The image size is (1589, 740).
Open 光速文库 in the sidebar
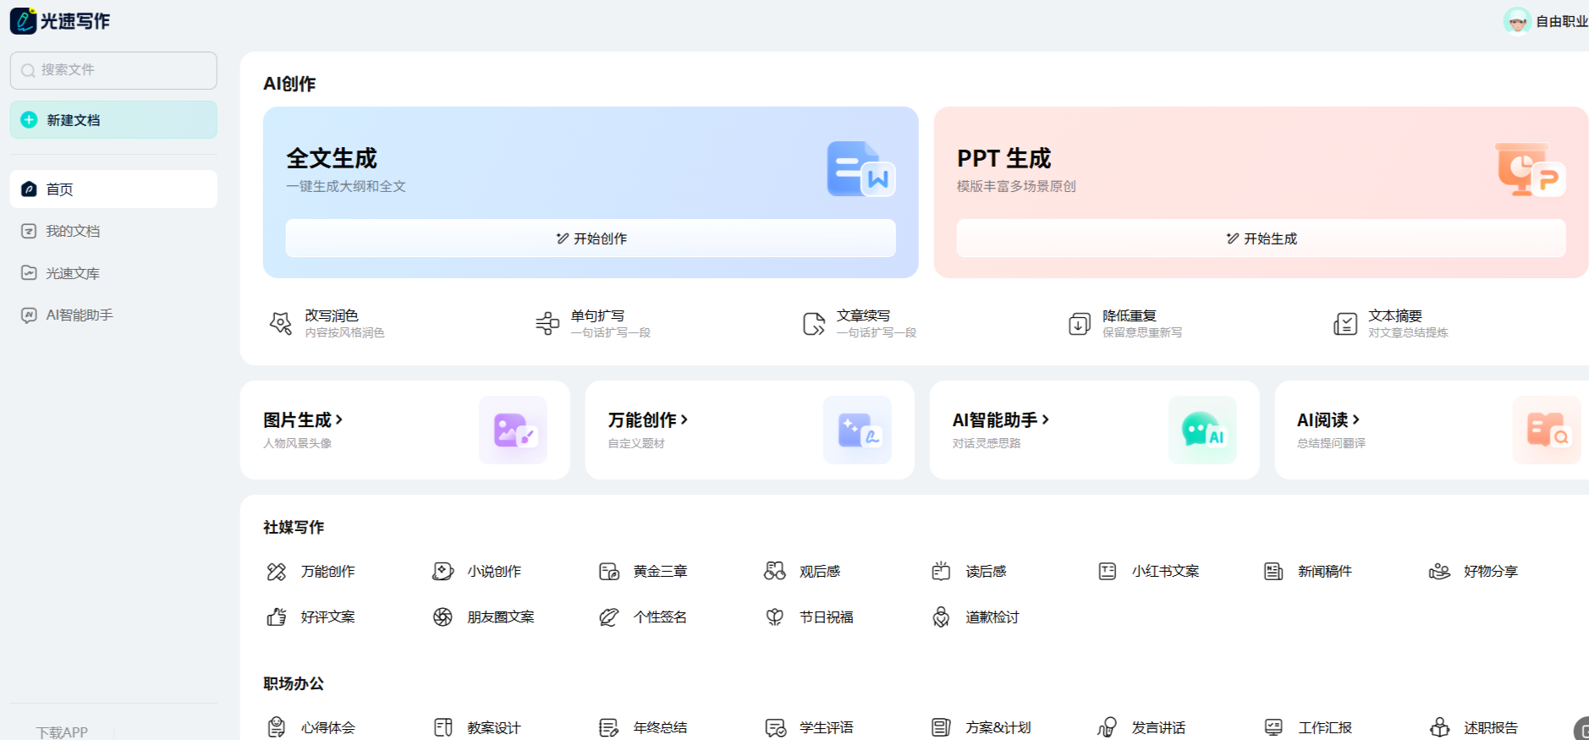[73, 273]
